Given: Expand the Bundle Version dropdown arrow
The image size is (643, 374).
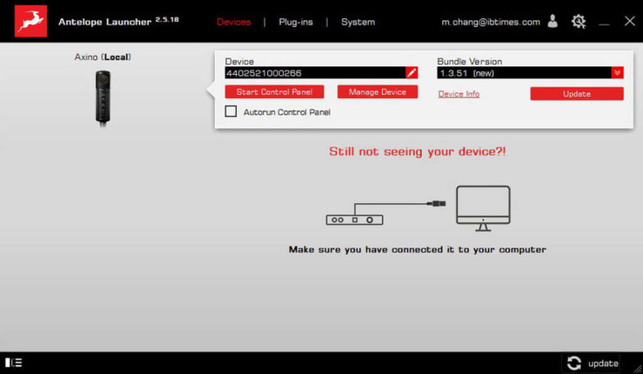Looking at the screenshot, I should (617, 73).
